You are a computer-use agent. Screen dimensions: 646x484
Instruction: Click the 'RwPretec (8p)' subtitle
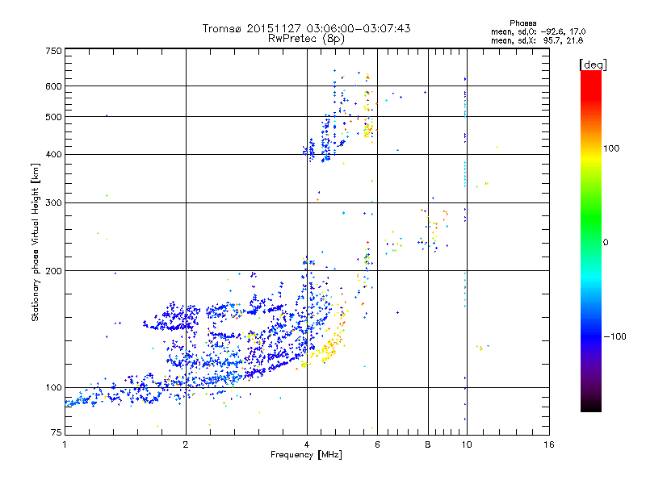point(306,39)
